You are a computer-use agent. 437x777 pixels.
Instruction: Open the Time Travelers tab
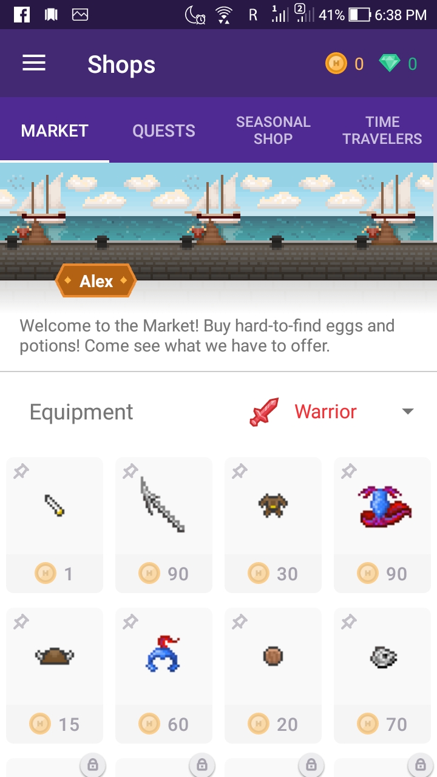pos(382,130)
